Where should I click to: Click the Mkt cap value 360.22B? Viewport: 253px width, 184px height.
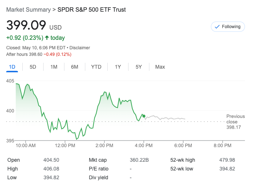pyautogui.click(x=139, y=160)
